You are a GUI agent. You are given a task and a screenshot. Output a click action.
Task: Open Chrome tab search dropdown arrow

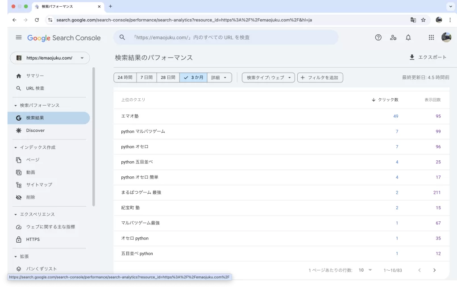pos(451,6)
